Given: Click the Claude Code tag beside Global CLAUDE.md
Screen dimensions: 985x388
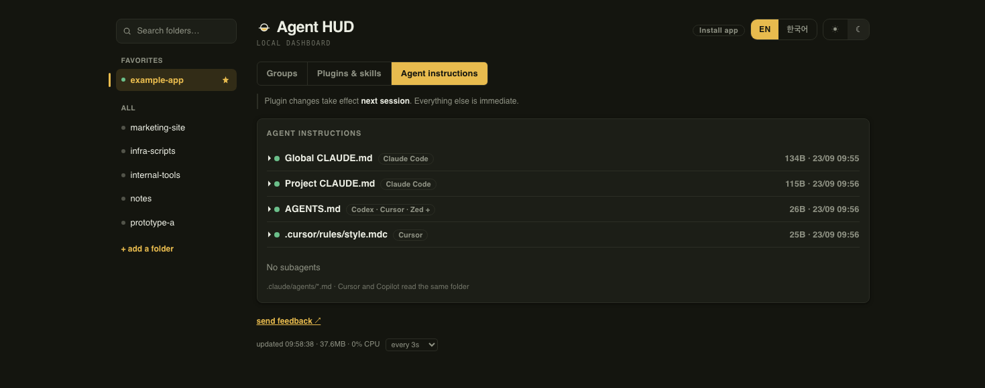Looking at the screenshot, I should (406, 159).
